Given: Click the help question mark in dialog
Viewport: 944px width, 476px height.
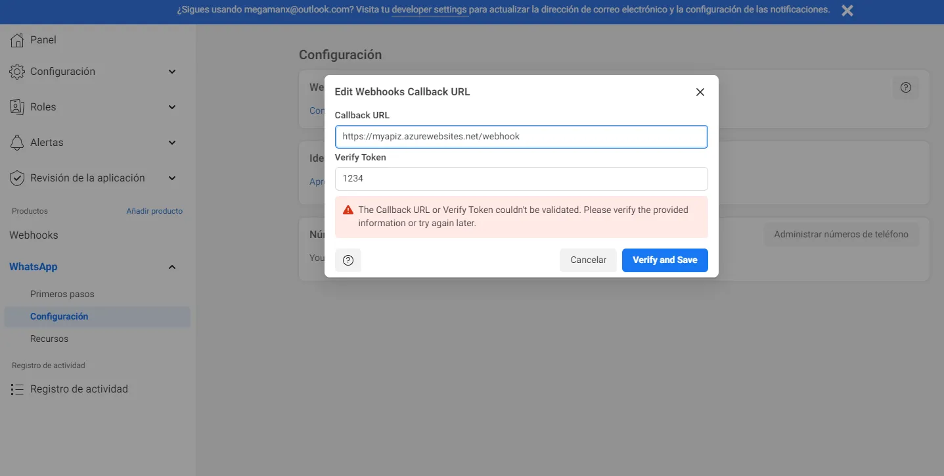Looking at the screenshot, I should 348,260.
